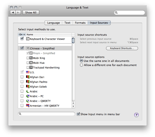The height and width of the screenshot is (137, 155).
Task: Click the ⌥⌘Space shortcut value
Action: [x=133, y=42]
